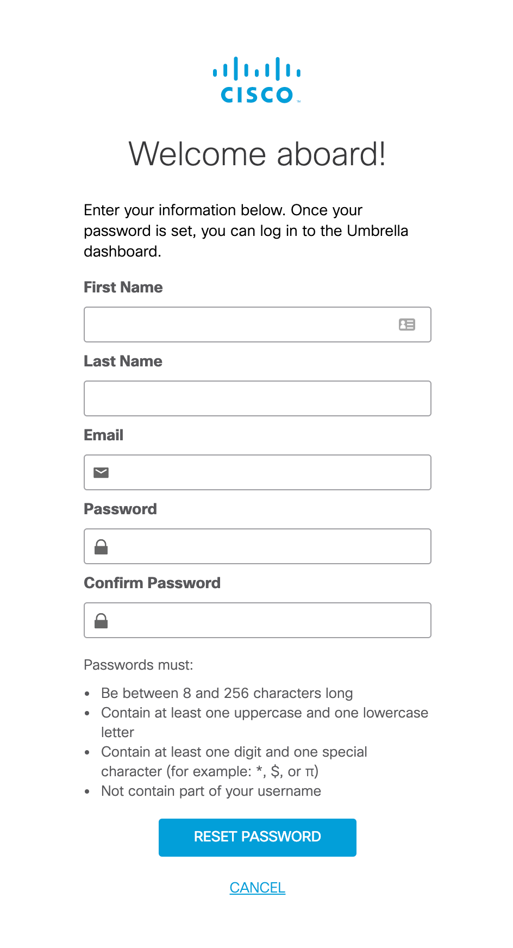The image size is (513, 948).
Task: Click the Welcome aboard! heading
Action: (x=257, y=154)
